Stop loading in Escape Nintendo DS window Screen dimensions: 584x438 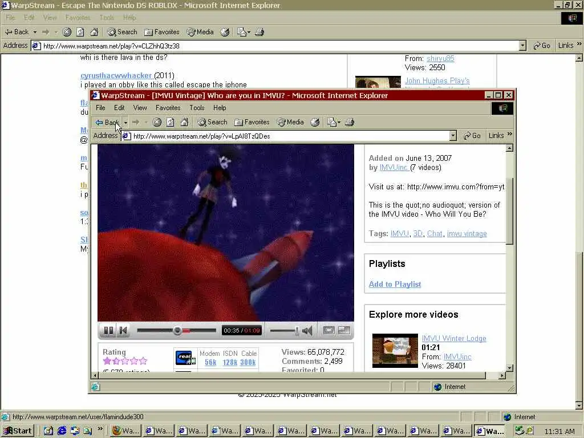(67, 32)
